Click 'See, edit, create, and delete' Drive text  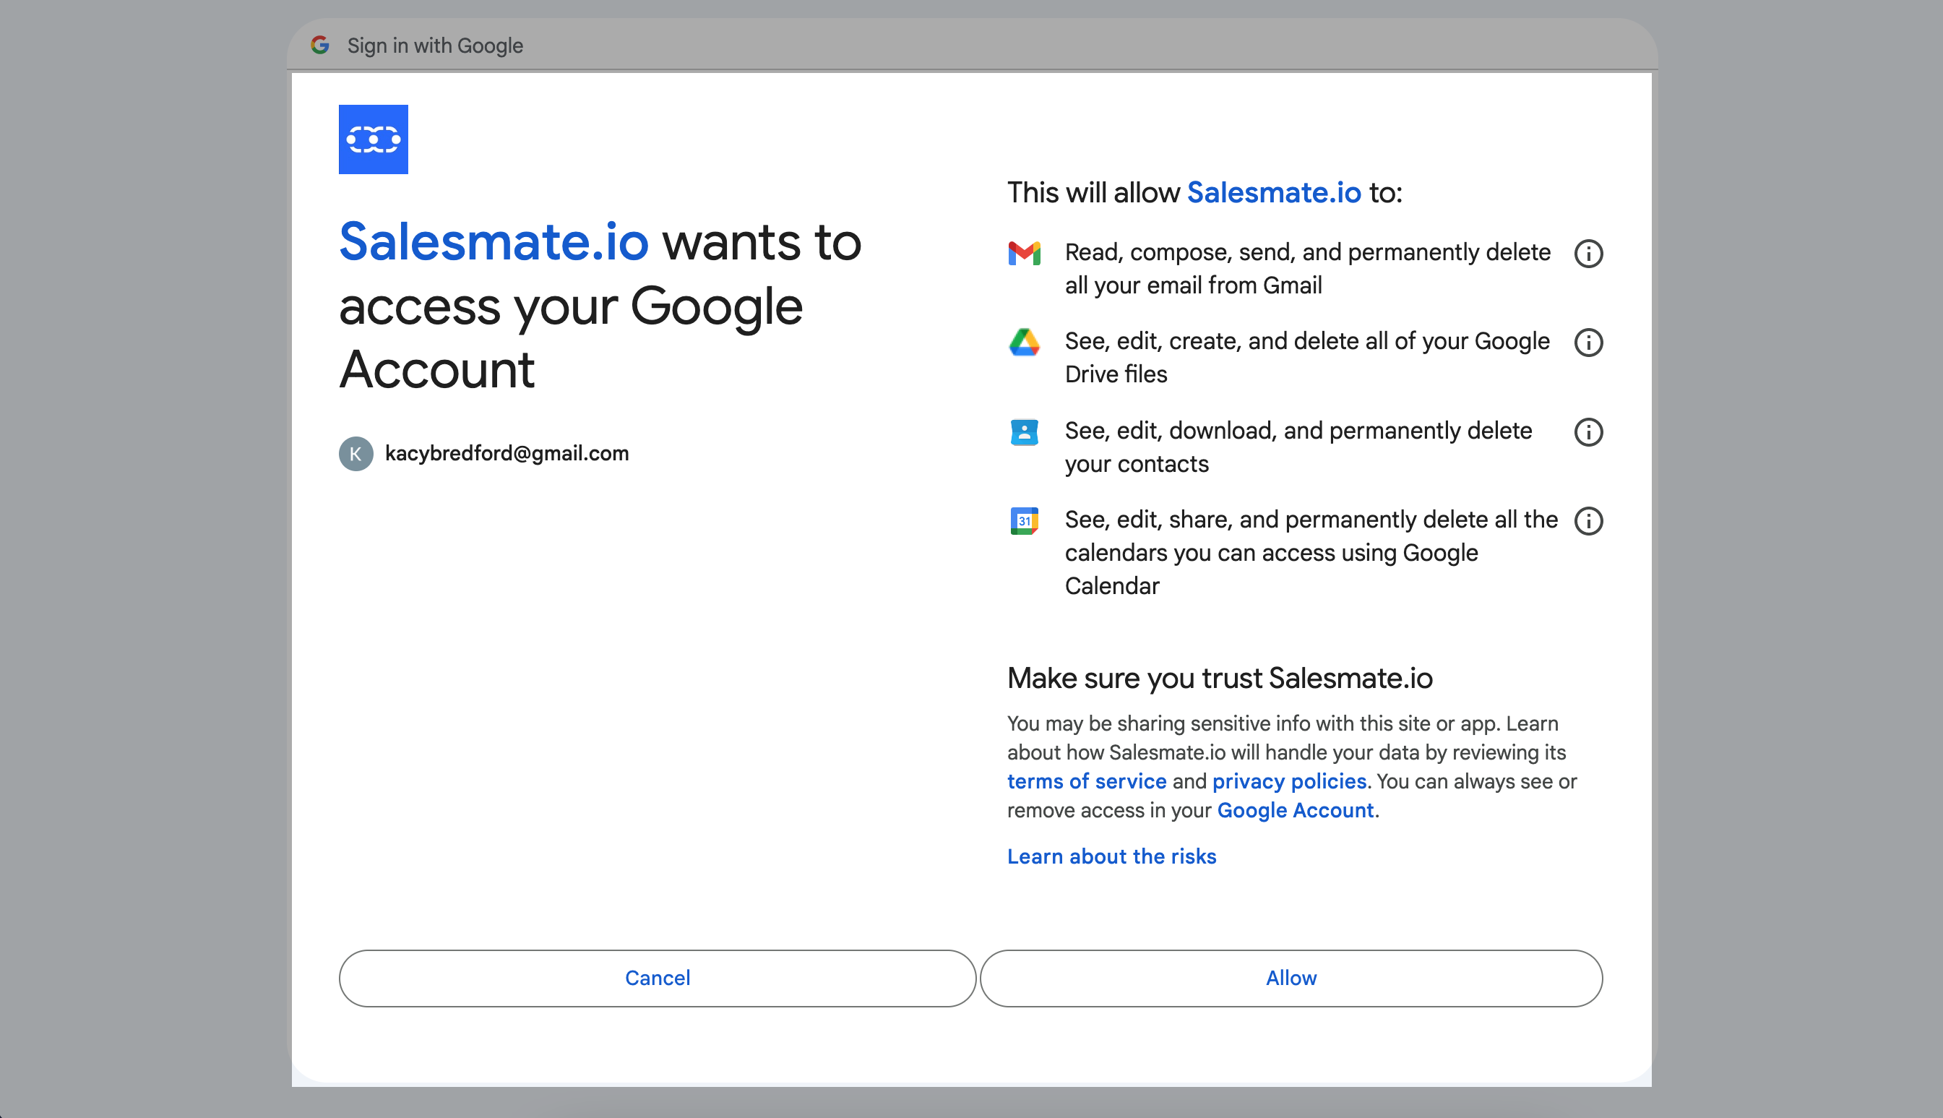pyautogui.click(x=1307, y=357)
